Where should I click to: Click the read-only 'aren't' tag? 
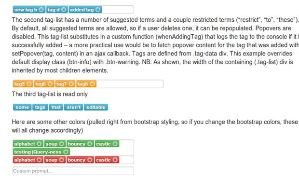tap(73, 107)
